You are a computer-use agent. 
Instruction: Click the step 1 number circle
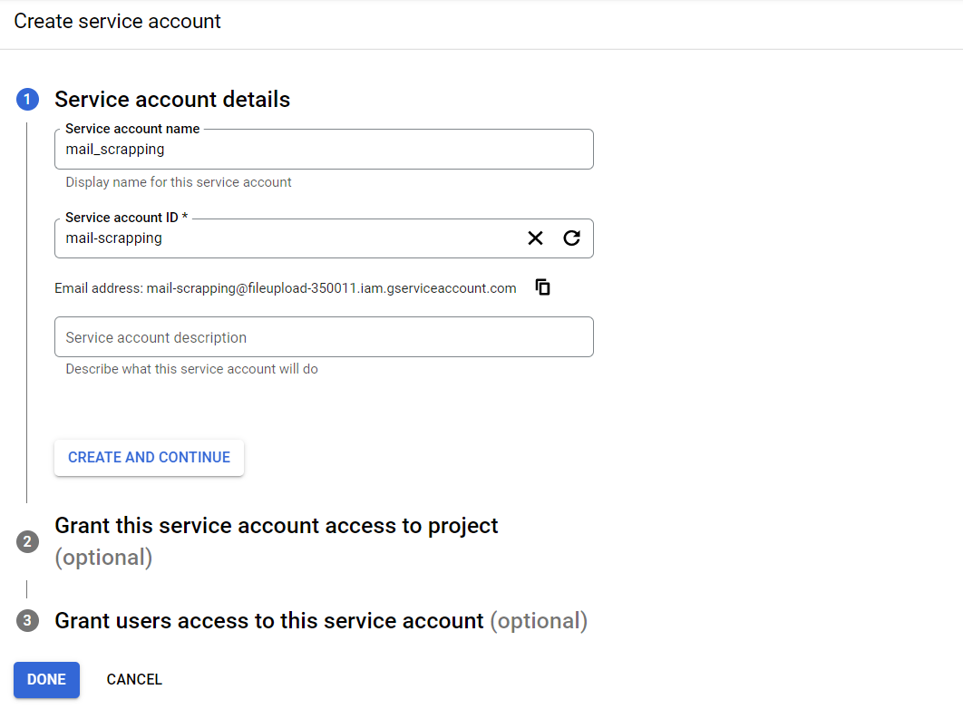pos(27,100)
